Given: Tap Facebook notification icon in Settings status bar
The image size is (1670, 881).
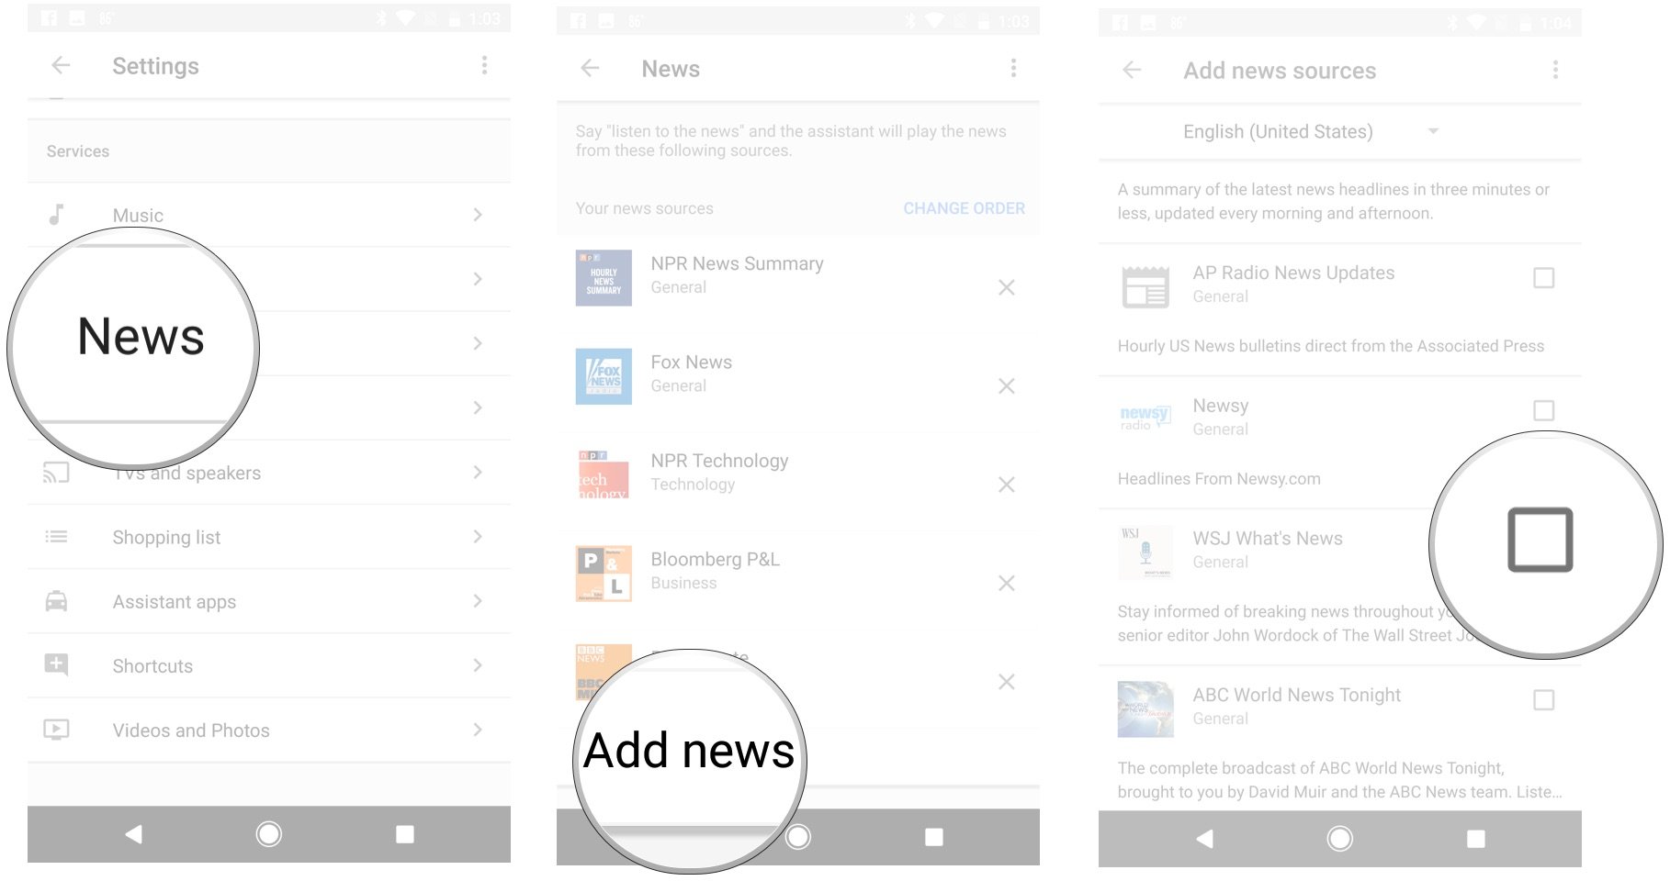Looking at the screenshot, I should coord(49,18).
